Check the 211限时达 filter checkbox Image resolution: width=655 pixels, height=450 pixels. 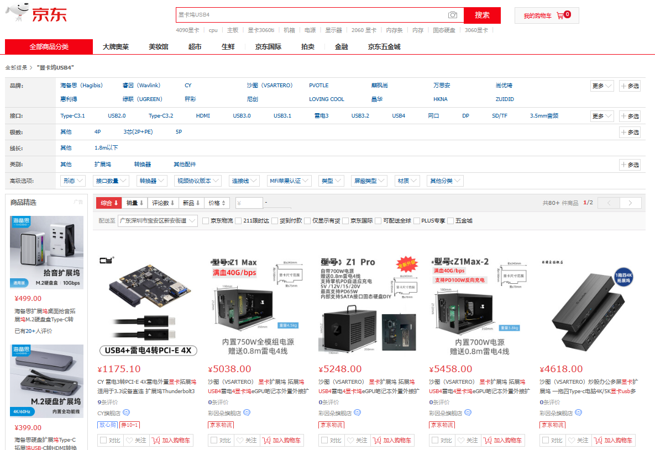239,221
